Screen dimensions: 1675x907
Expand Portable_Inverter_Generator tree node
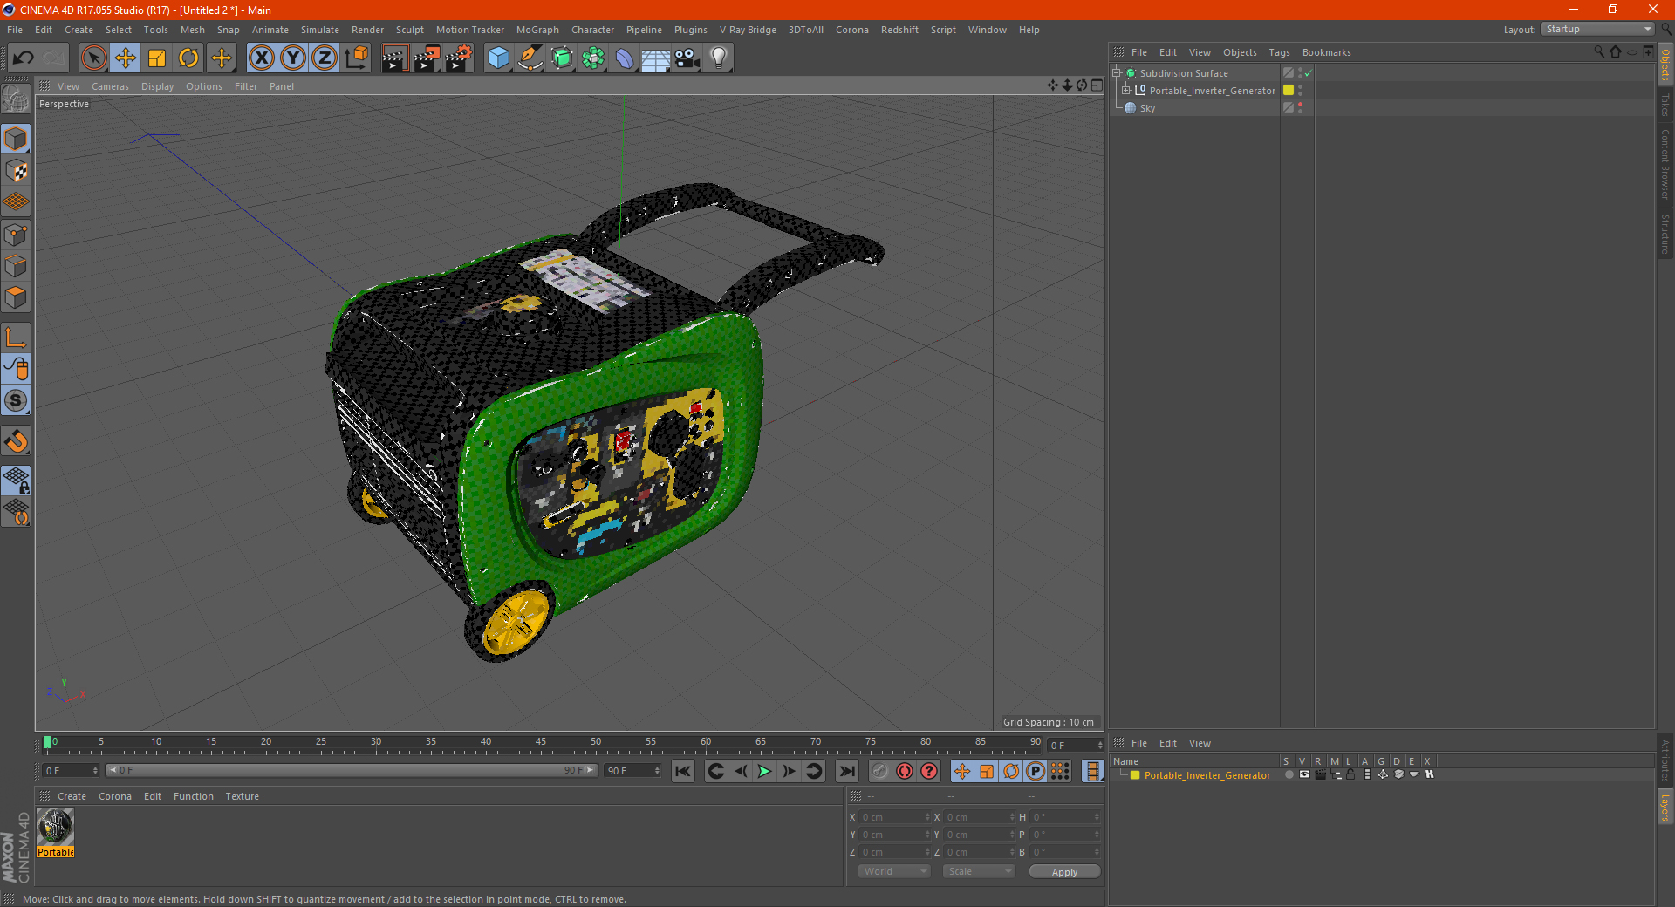click(1126, 90)
